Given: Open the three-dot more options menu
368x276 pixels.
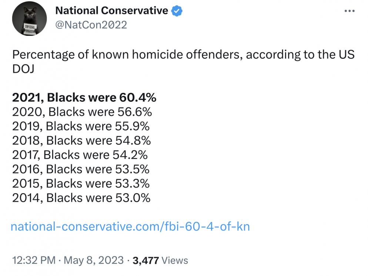Looking at the screenshot, I should tap(349, 11).
